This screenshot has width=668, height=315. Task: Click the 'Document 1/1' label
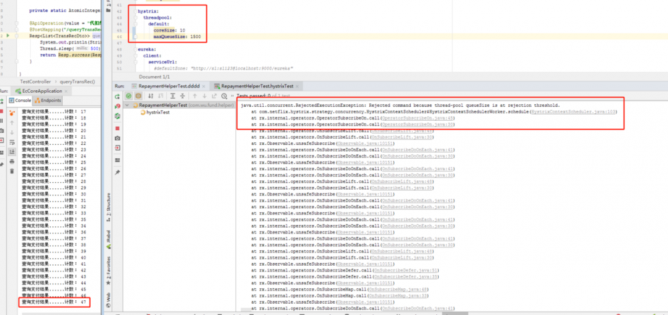154,77
